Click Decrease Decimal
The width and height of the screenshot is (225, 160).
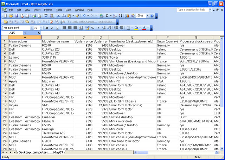point(109,28)
